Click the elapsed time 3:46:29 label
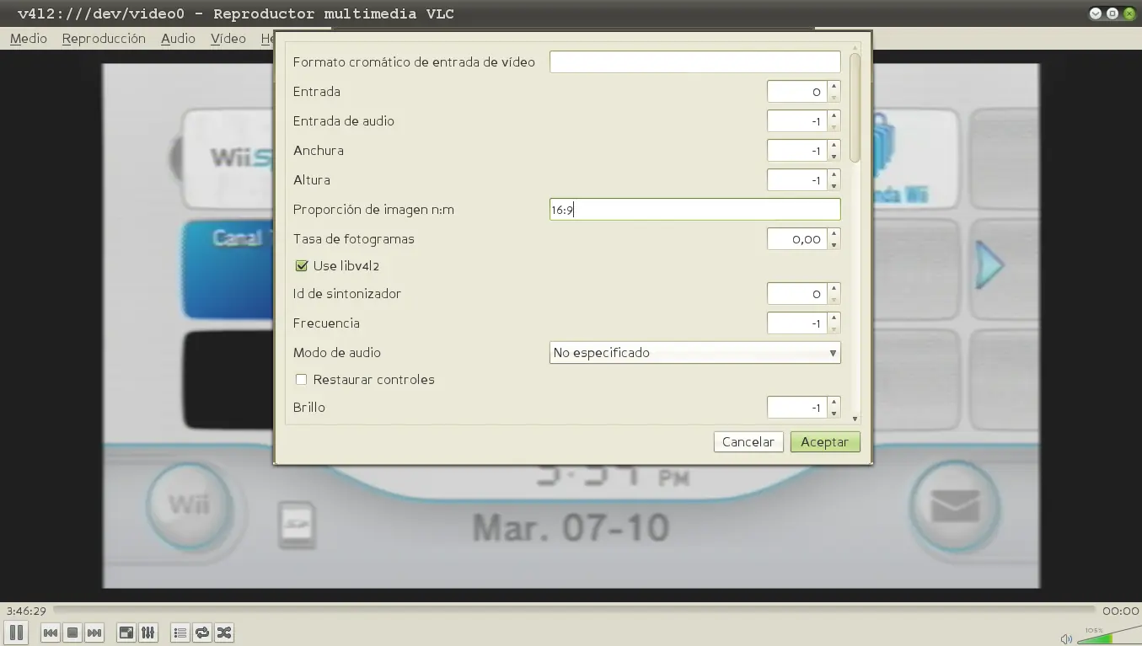This screenshot has height=646, width=1142. coord(26,611)
